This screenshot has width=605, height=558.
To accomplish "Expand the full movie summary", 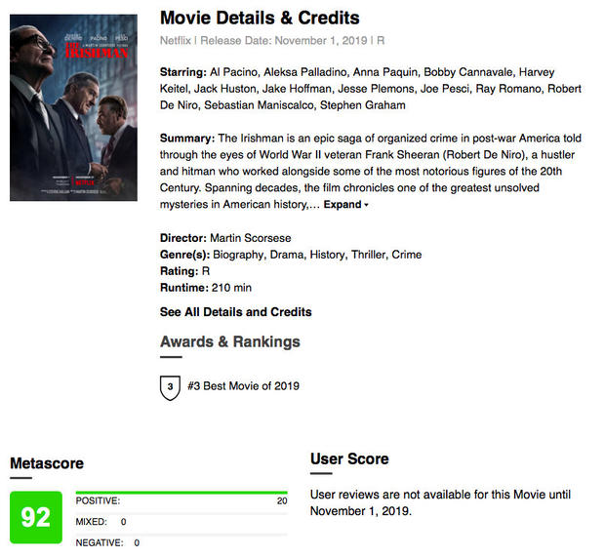I will [346, 205].
